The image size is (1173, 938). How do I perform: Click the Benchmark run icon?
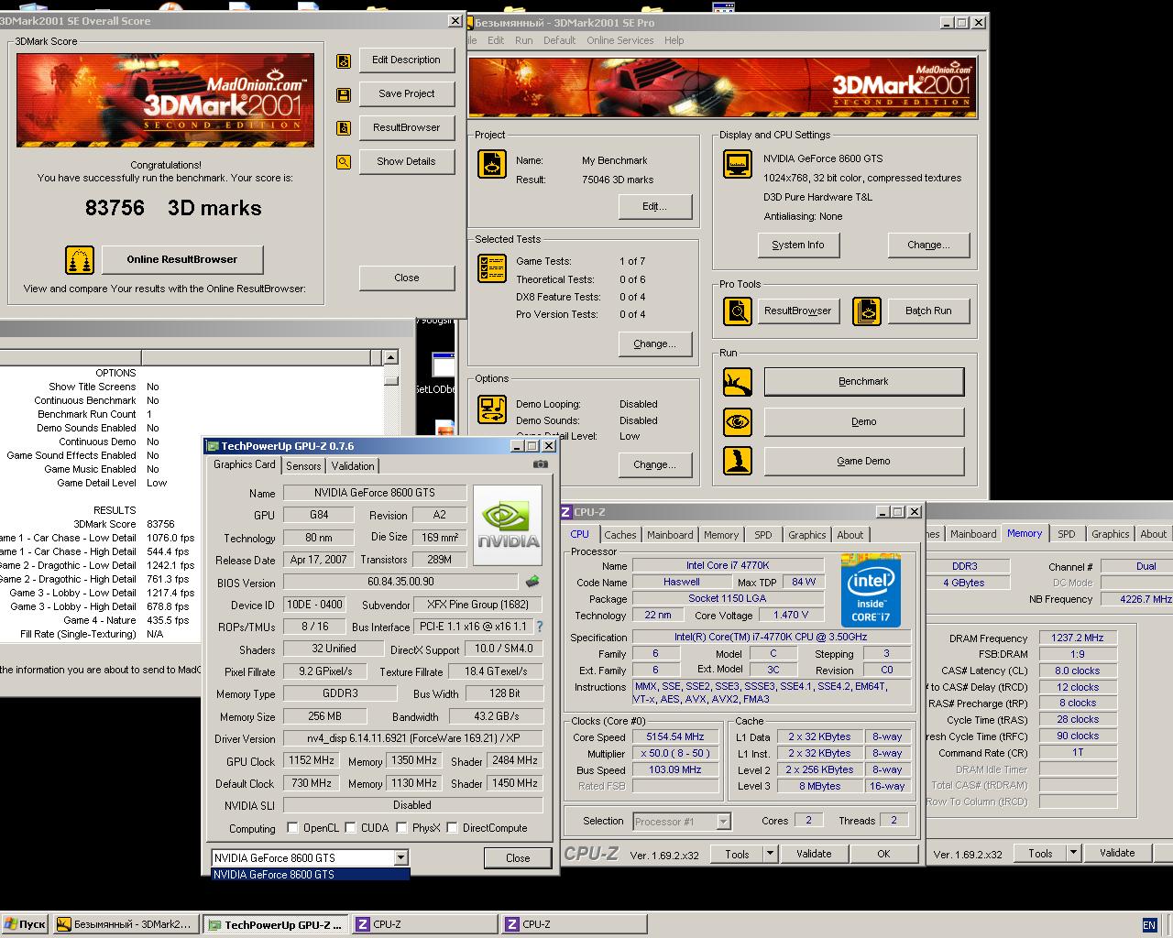tap(738, 382)
